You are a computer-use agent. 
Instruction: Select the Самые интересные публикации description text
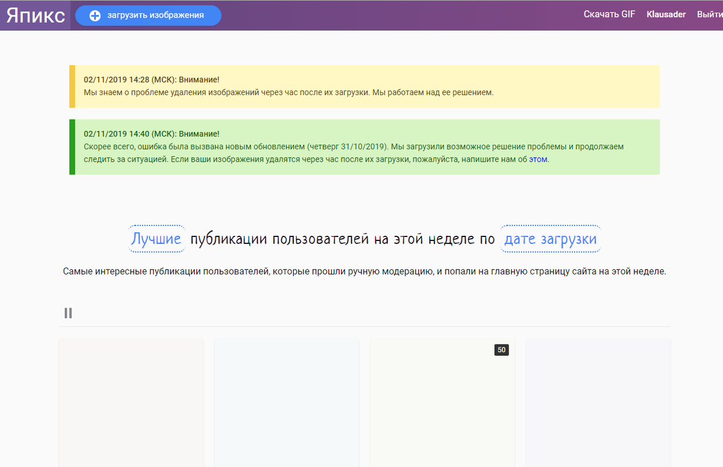[364, 271]
